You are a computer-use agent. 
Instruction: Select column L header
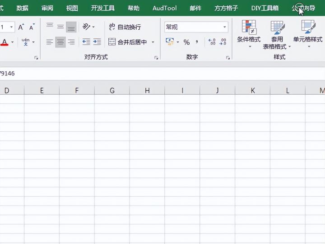[288, 91]
